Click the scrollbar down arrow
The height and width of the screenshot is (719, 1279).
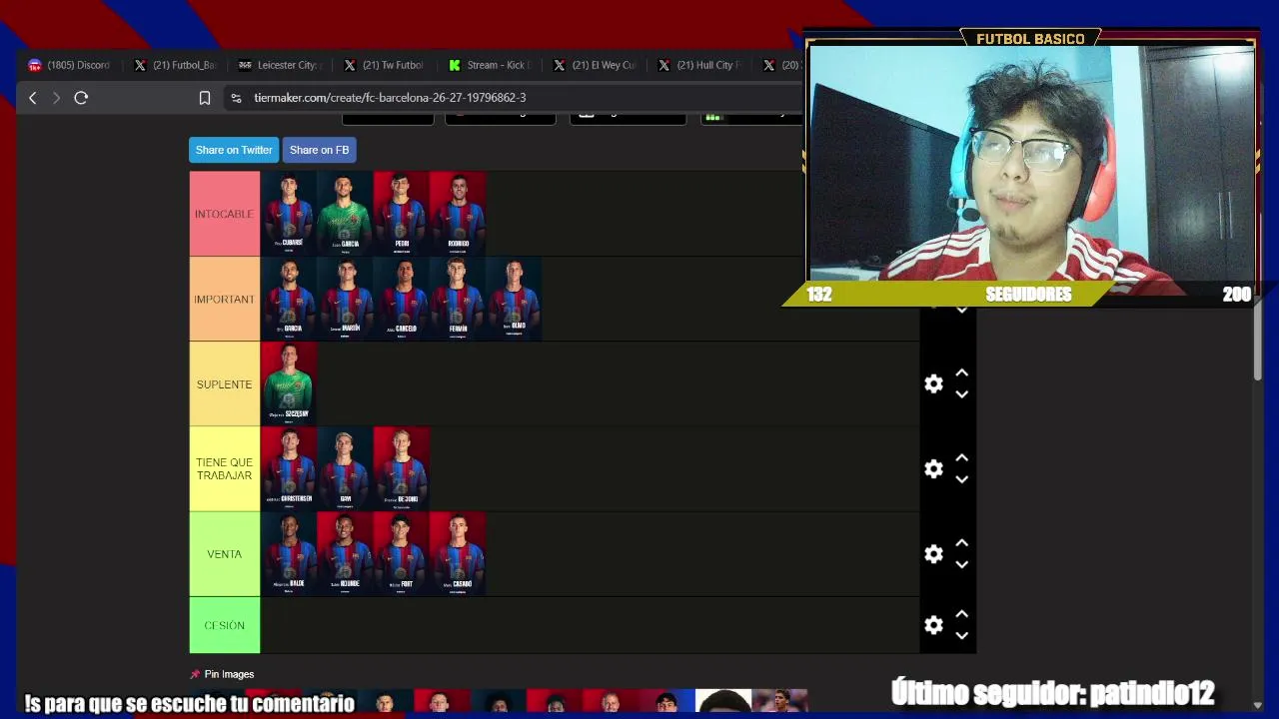pyautogui.click(x=1258, y=704)
